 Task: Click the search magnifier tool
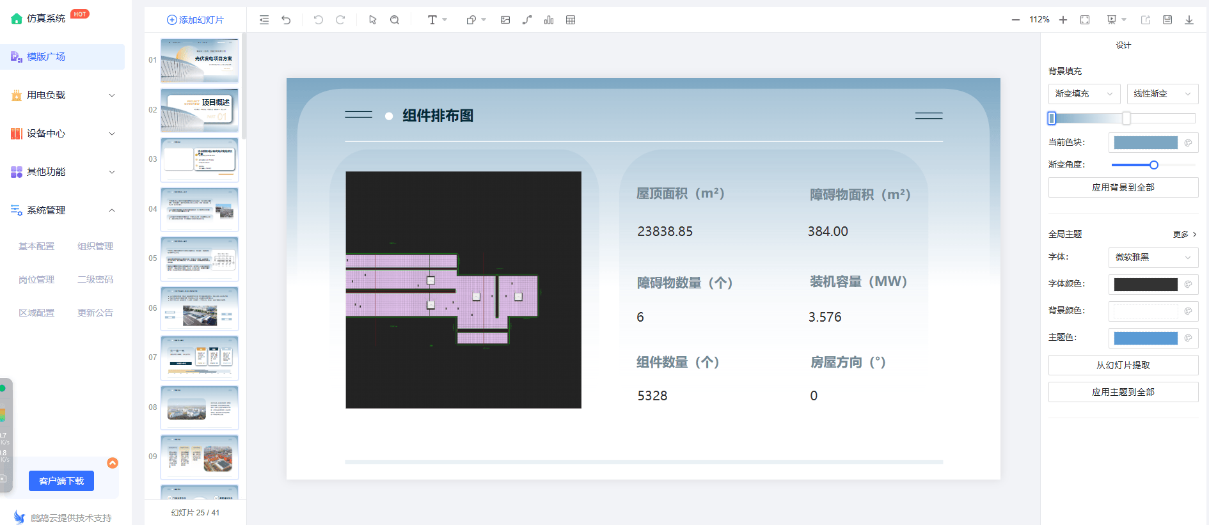click(395, 20)
